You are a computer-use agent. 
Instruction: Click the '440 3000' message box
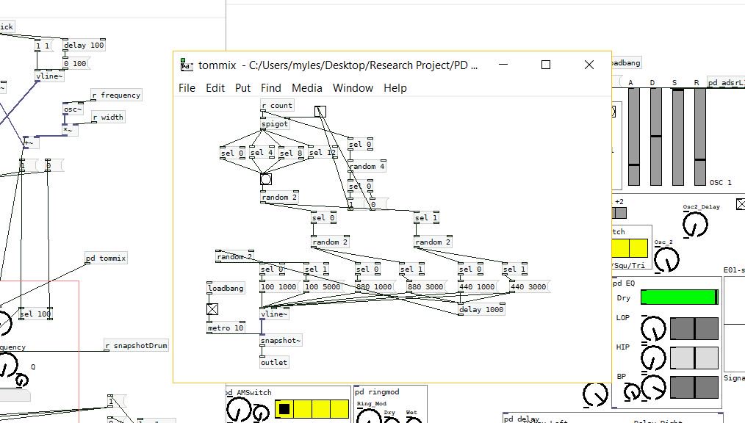(528, 286)
